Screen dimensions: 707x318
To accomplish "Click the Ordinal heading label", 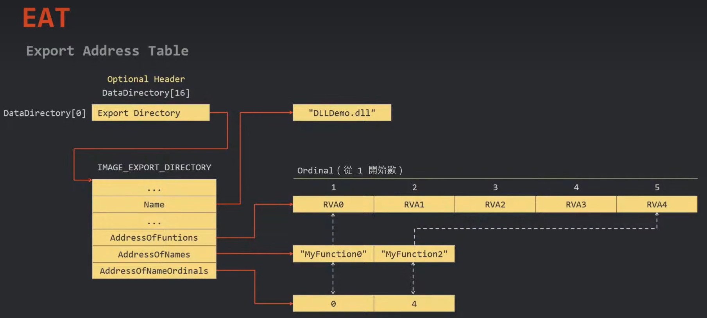I will (350, 170).
